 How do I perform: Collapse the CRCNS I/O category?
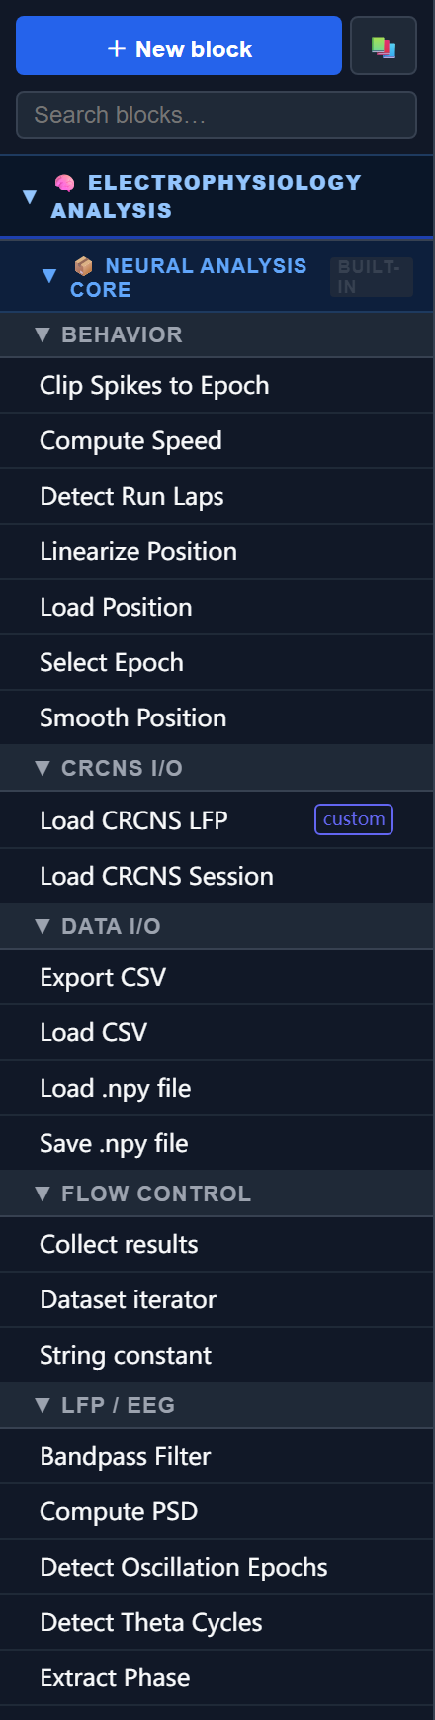click(42, 768)
